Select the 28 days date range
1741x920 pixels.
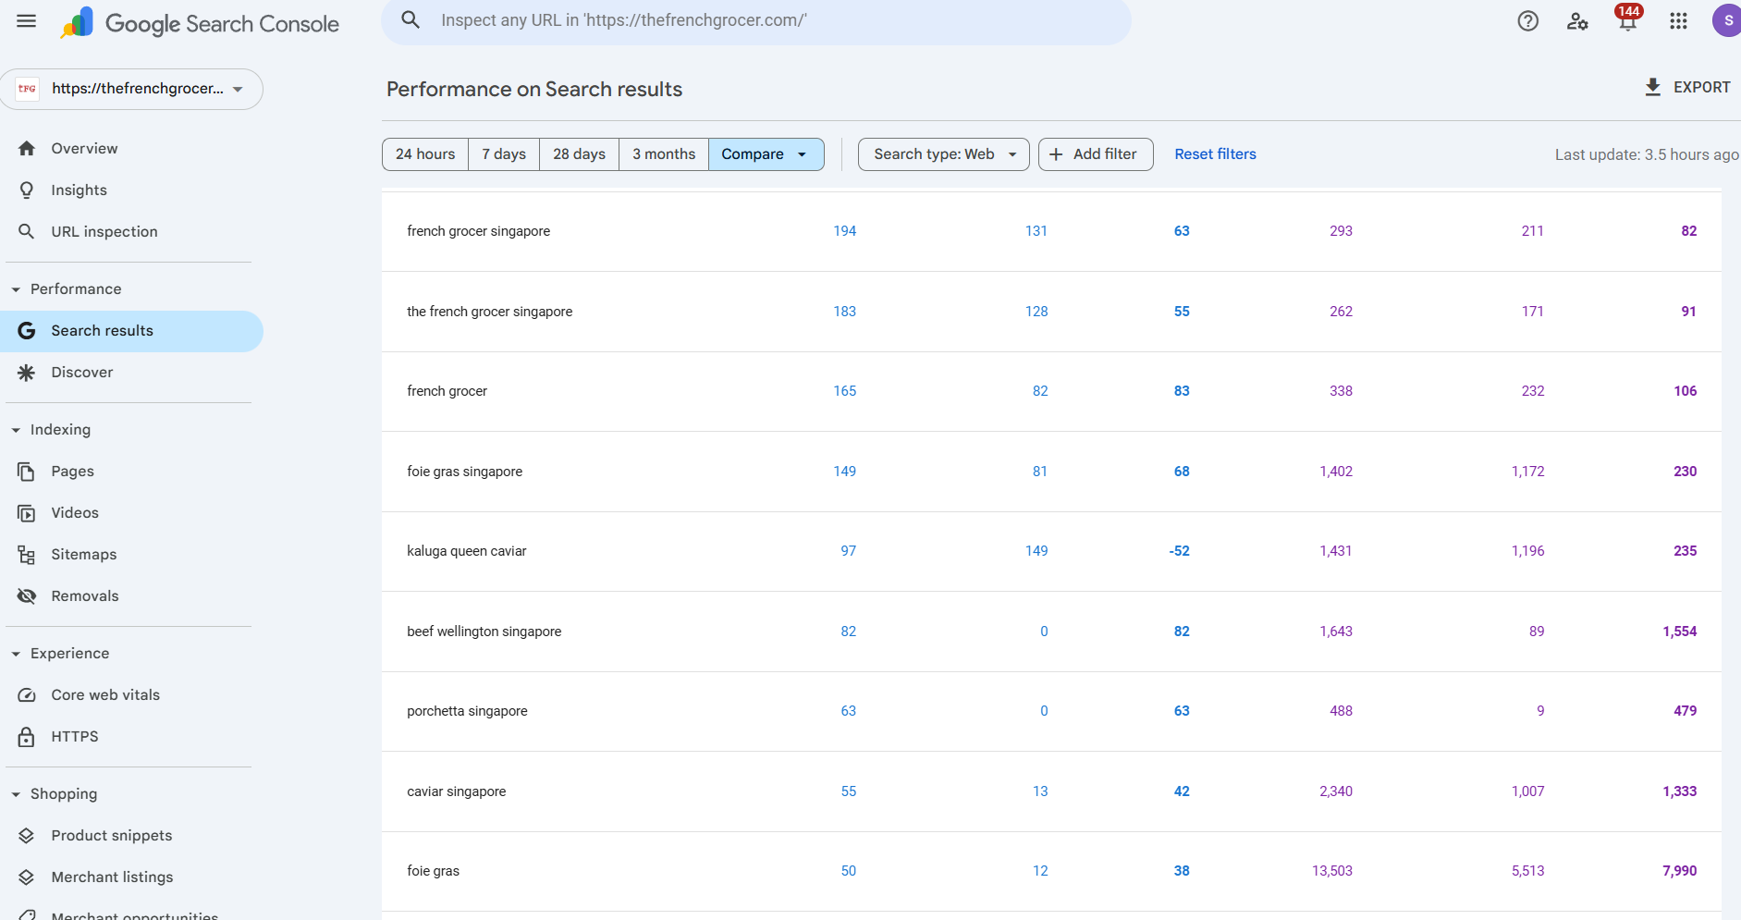579,154
